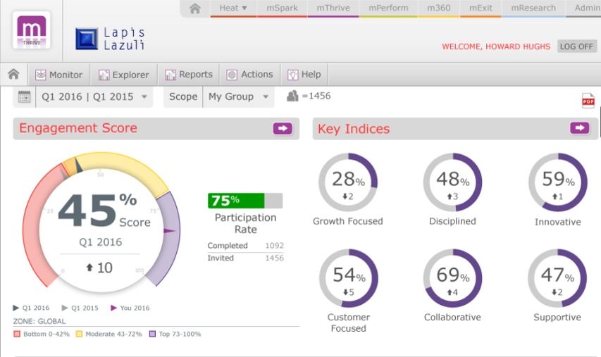Expand the Q1 2016 | Q1 2015 period dropdown
The image size is (601, 357).
94,97
